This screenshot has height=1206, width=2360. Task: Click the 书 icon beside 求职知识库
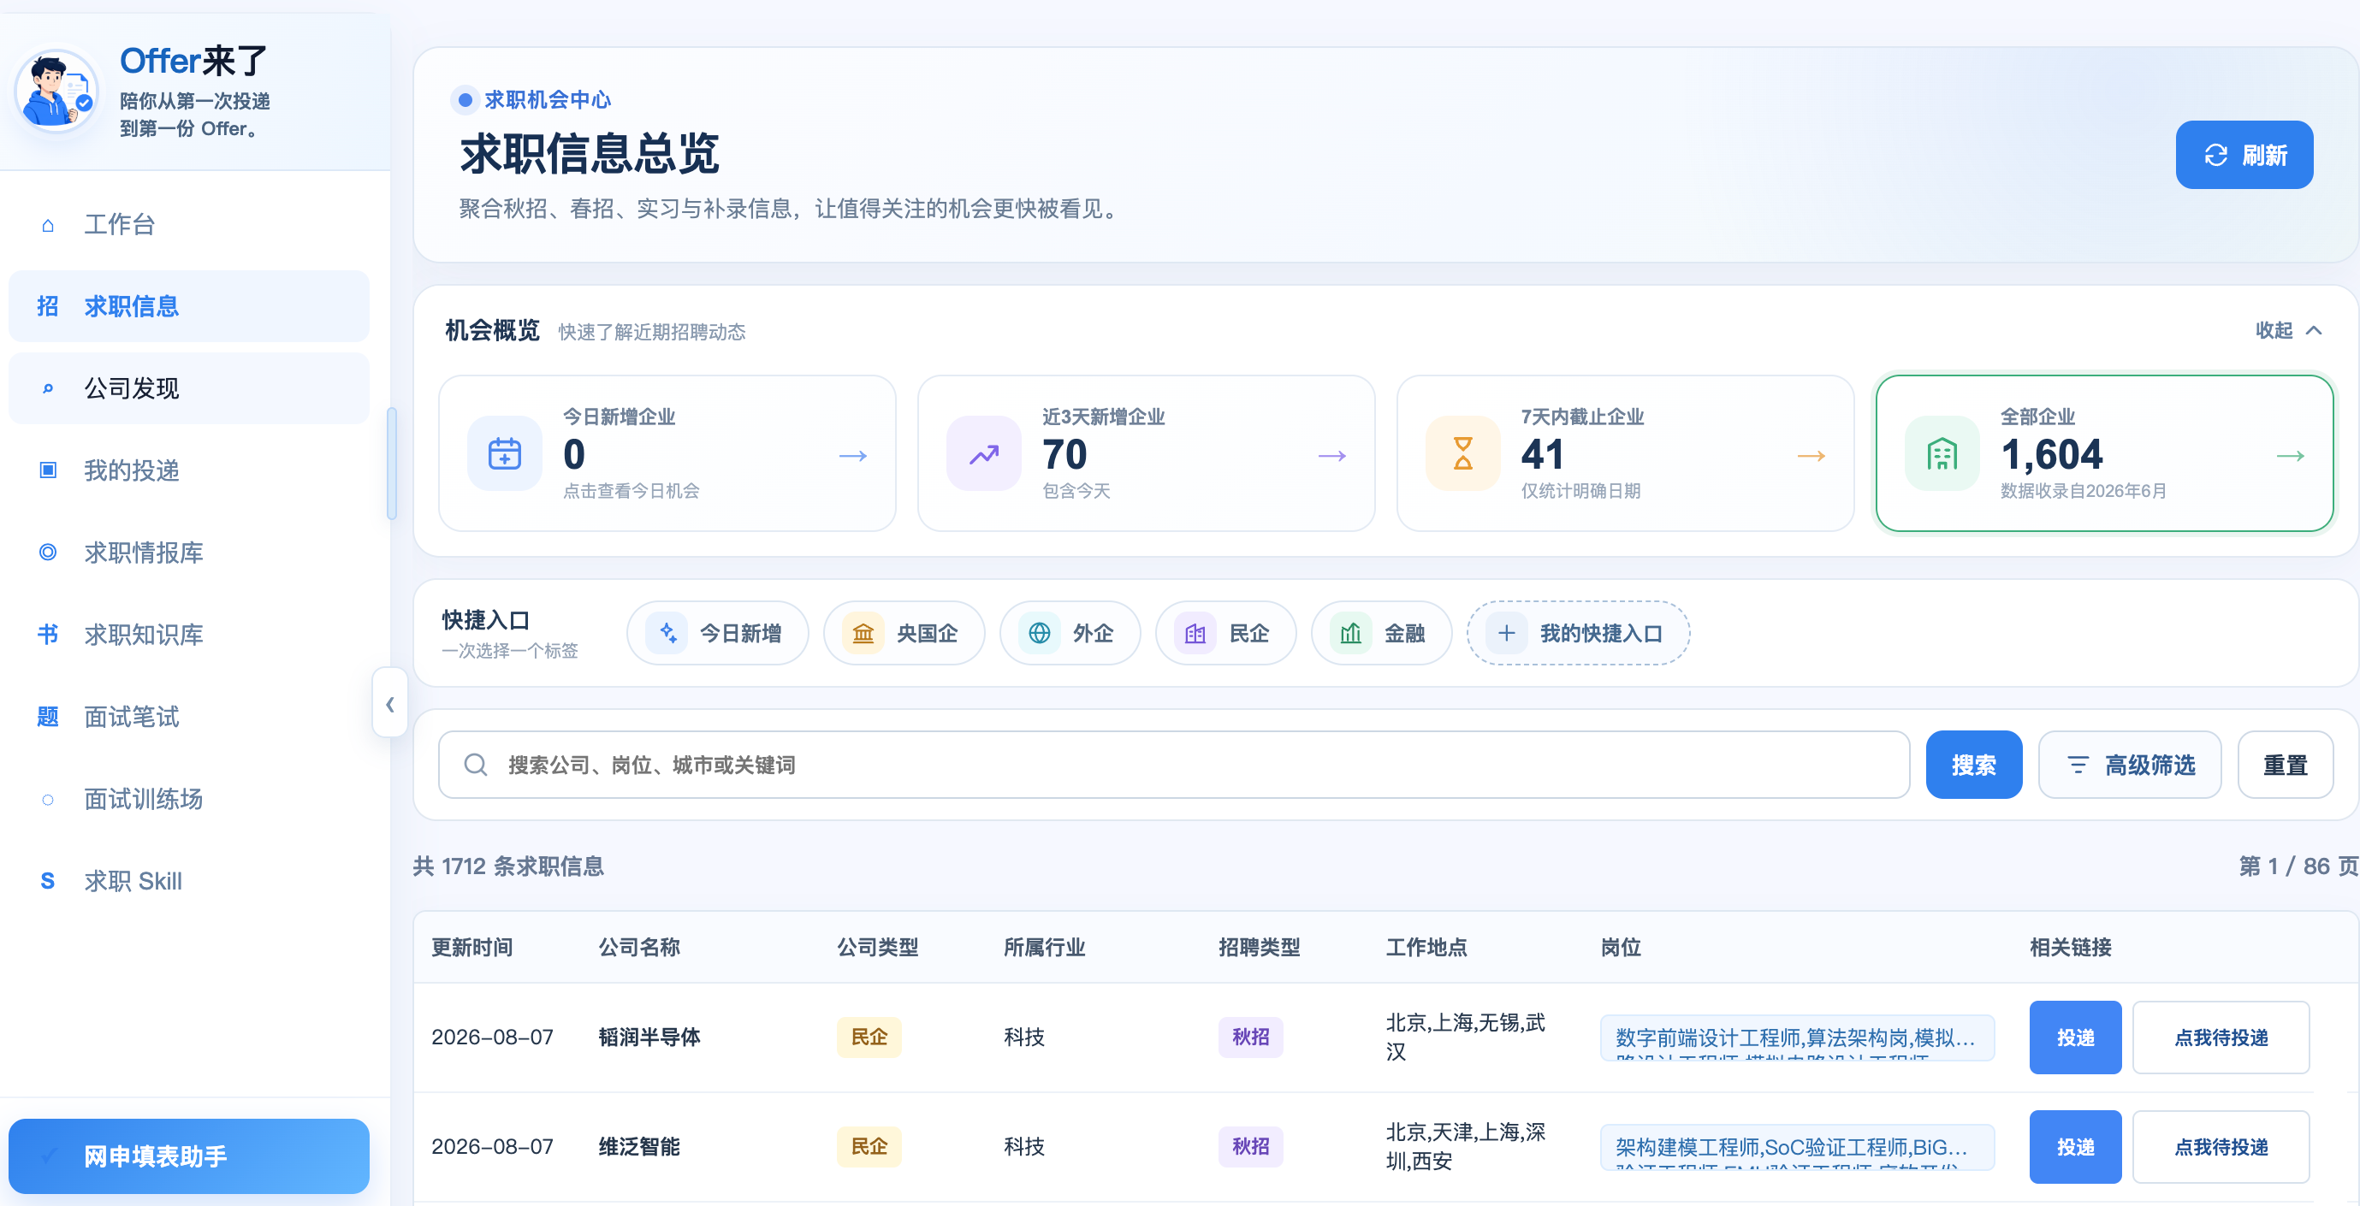tap(48, 635)
